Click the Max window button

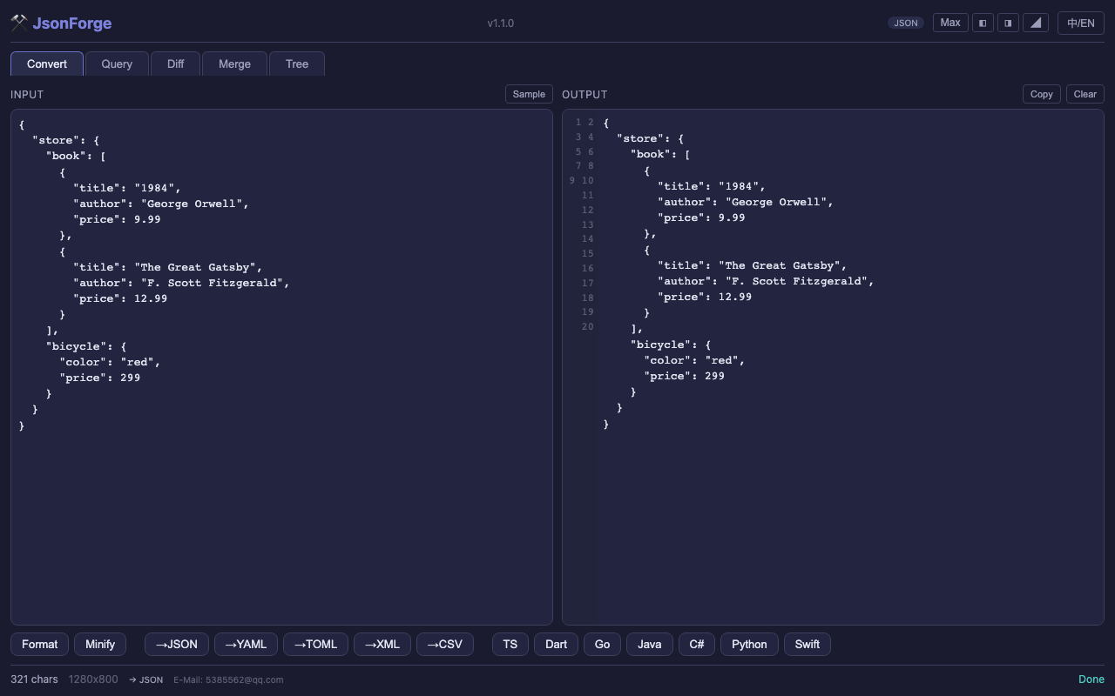tap(950, 23)
